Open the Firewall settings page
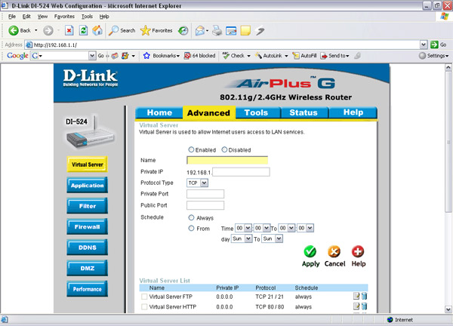This screenshot has width=453, height=326. point(87,226)
